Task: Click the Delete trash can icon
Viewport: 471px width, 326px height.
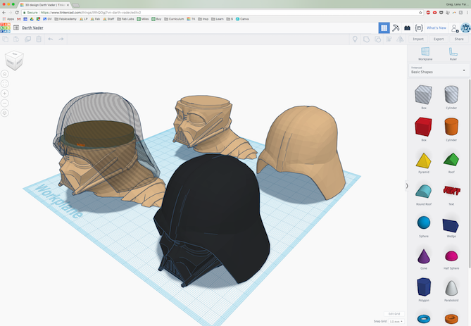Action: coord(39,39)
